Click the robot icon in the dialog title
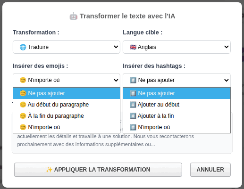The image size is (244, 189). coord(74,16)
